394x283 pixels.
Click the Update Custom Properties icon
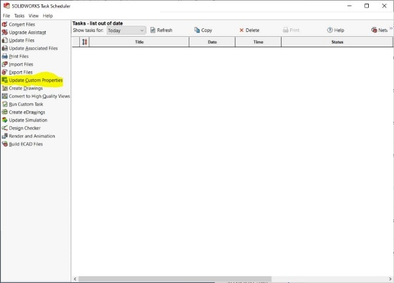click(x=4, y=80)
